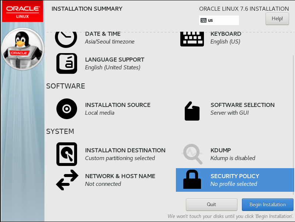Click the Installation Destination hard drive icon
This screenshot has width=295, height=222.
pyautogui.click(x=67, y=154)
